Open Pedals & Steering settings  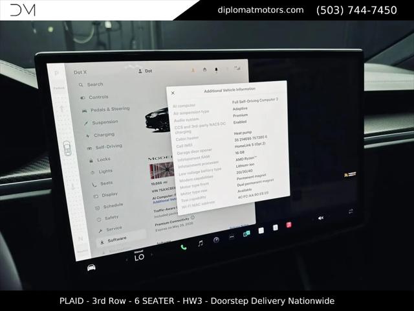106,109
